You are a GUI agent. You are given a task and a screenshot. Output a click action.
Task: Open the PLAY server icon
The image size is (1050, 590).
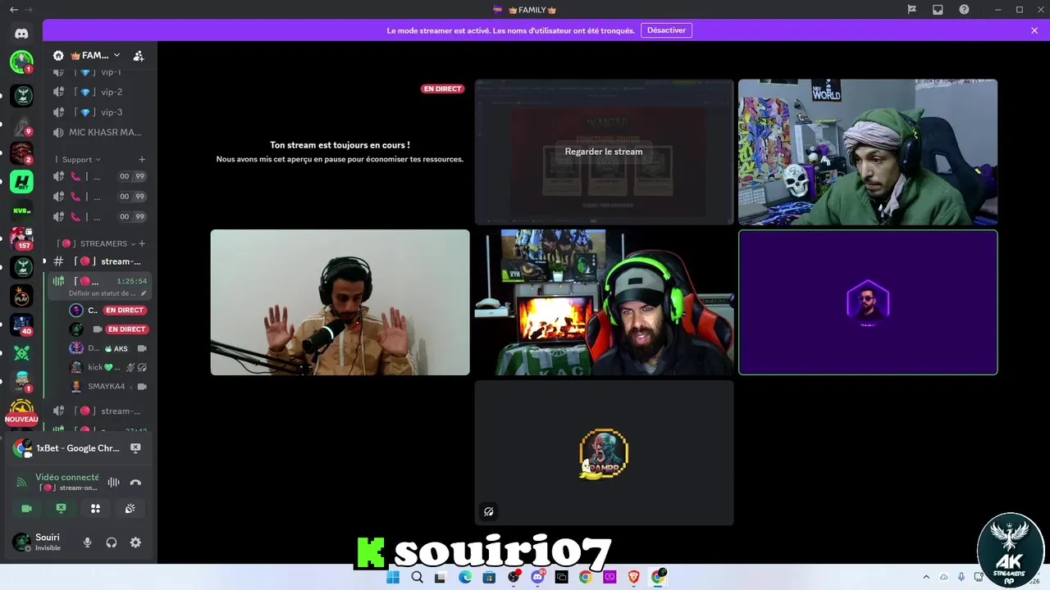(21, 296)
